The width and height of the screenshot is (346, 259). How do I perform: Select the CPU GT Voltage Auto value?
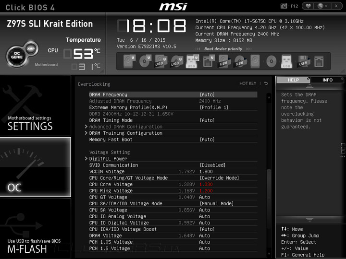pyautogui.click(x=205, y=197)
